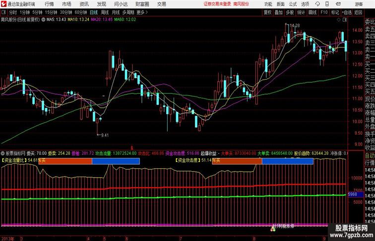Click the 大单买: 8733040.00 value

tap(238, 153)
